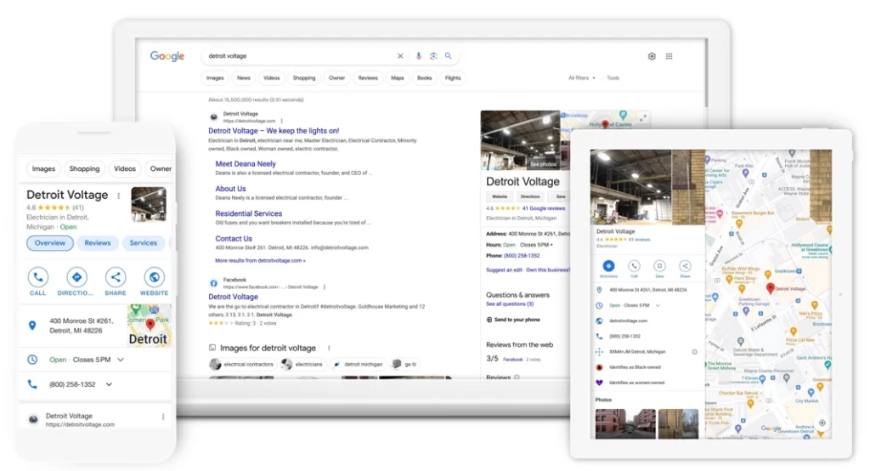Screen dimensions: 870x471
Task: Click the Save bookmark icon in the tablet panel
Action: tap(659, 266)
